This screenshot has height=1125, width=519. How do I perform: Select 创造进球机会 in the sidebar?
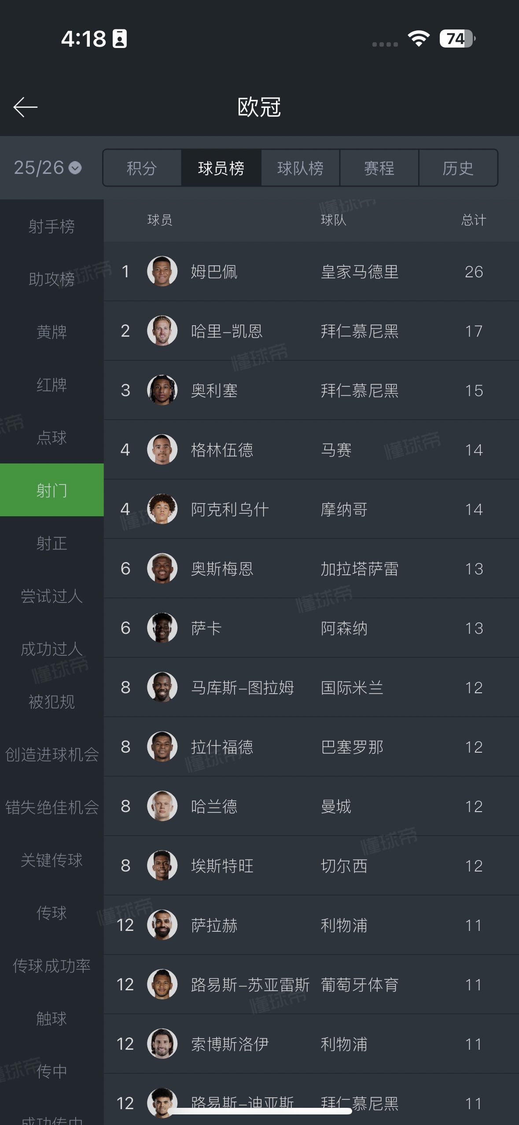tap(52, 754)
